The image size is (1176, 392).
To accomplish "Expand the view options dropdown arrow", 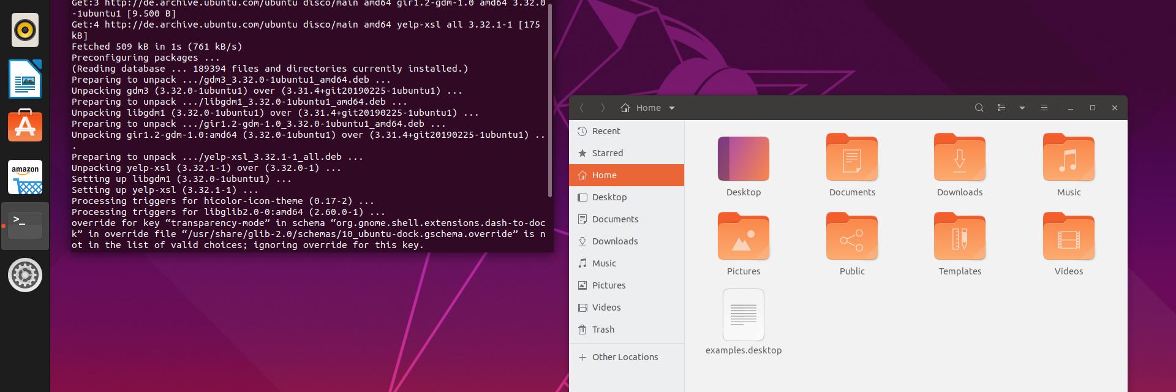I will [1022, 108].
